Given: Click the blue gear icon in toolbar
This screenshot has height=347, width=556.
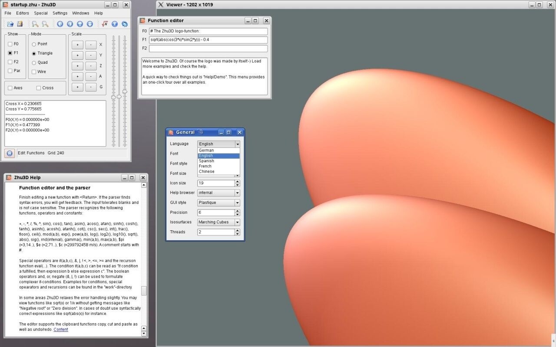Looking at the screenshot, I should point(124,24).
